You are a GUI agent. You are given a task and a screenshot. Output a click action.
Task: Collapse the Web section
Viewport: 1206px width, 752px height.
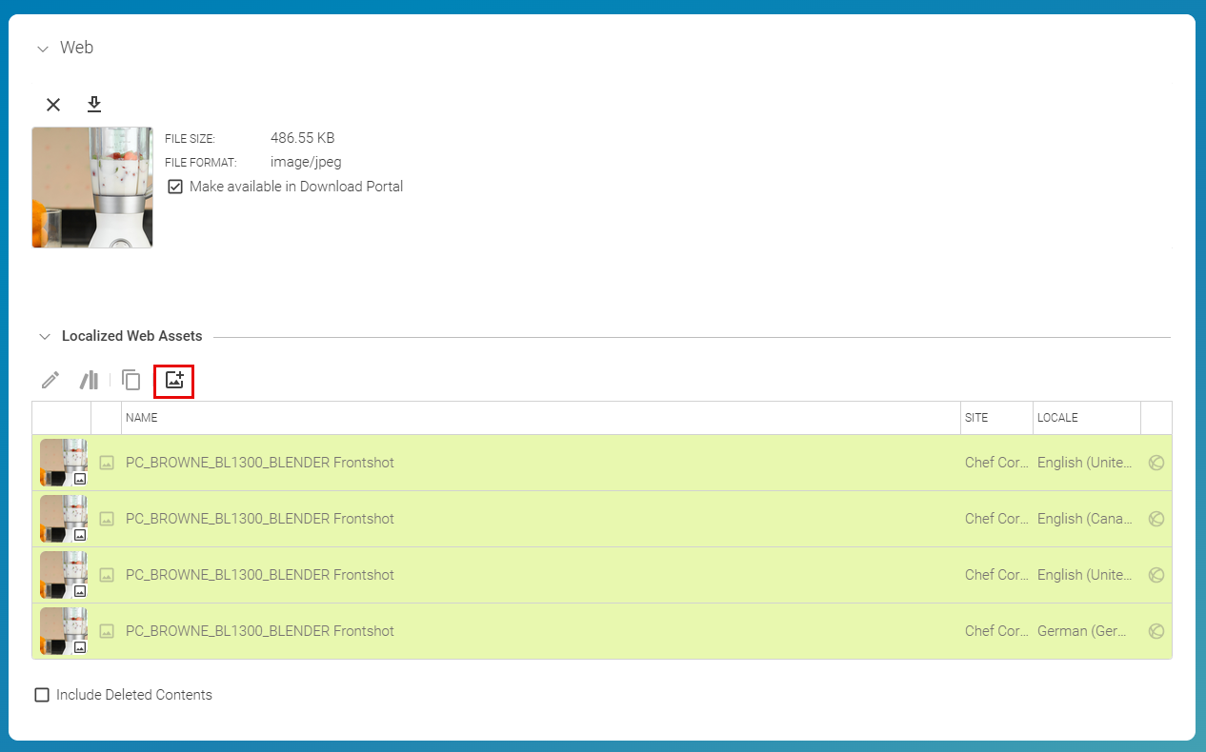[x=42, y=49]
